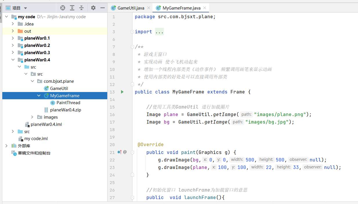Click line number 13 in the gutter
This screenshot has width=358, height=204.
[x=112, y=92]
